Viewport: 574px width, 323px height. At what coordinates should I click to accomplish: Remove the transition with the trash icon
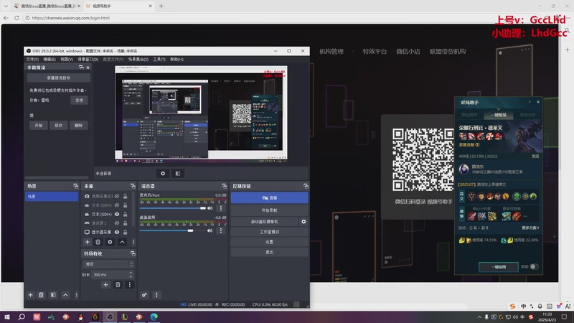118,284
